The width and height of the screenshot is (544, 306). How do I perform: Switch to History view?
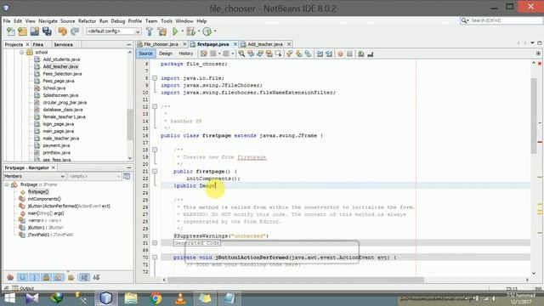[x=185, y=54]
